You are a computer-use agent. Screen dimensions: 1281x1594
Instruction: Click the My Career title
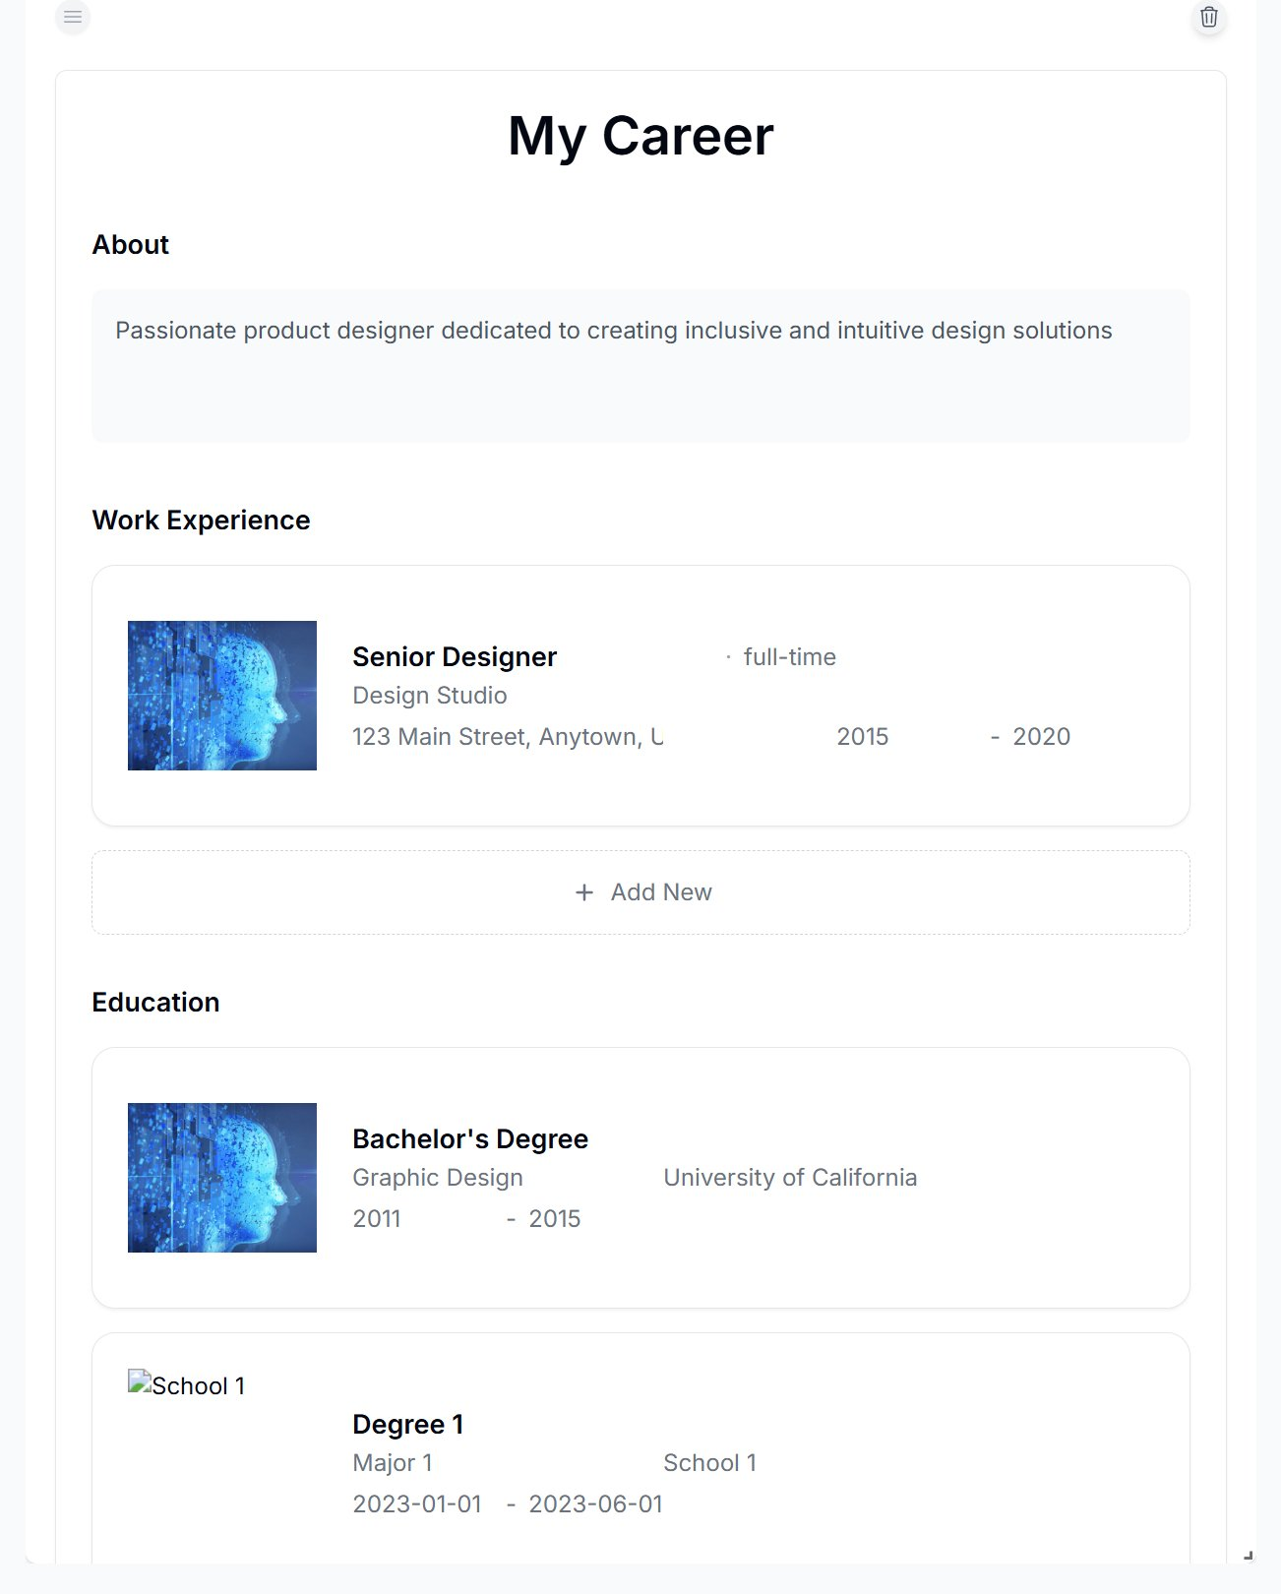[x=640, y=136]
